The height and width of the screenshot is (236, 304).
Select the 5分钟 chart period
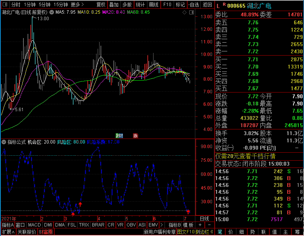[x=44, y=5]
